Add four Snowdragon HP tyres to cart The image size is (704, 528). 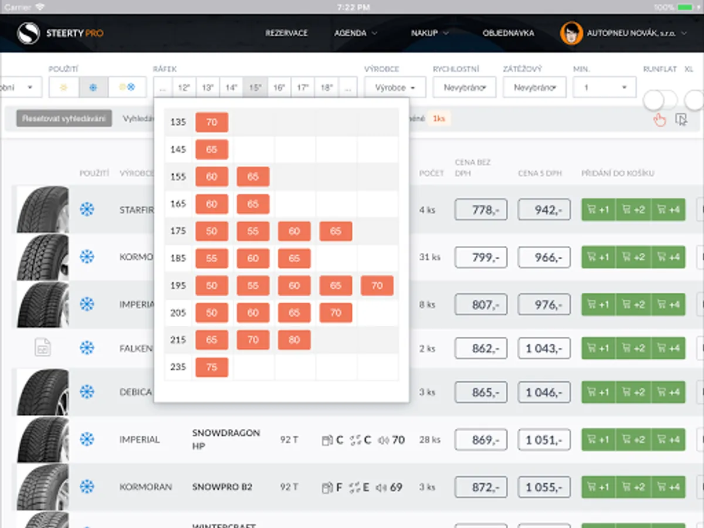[668, 439]
